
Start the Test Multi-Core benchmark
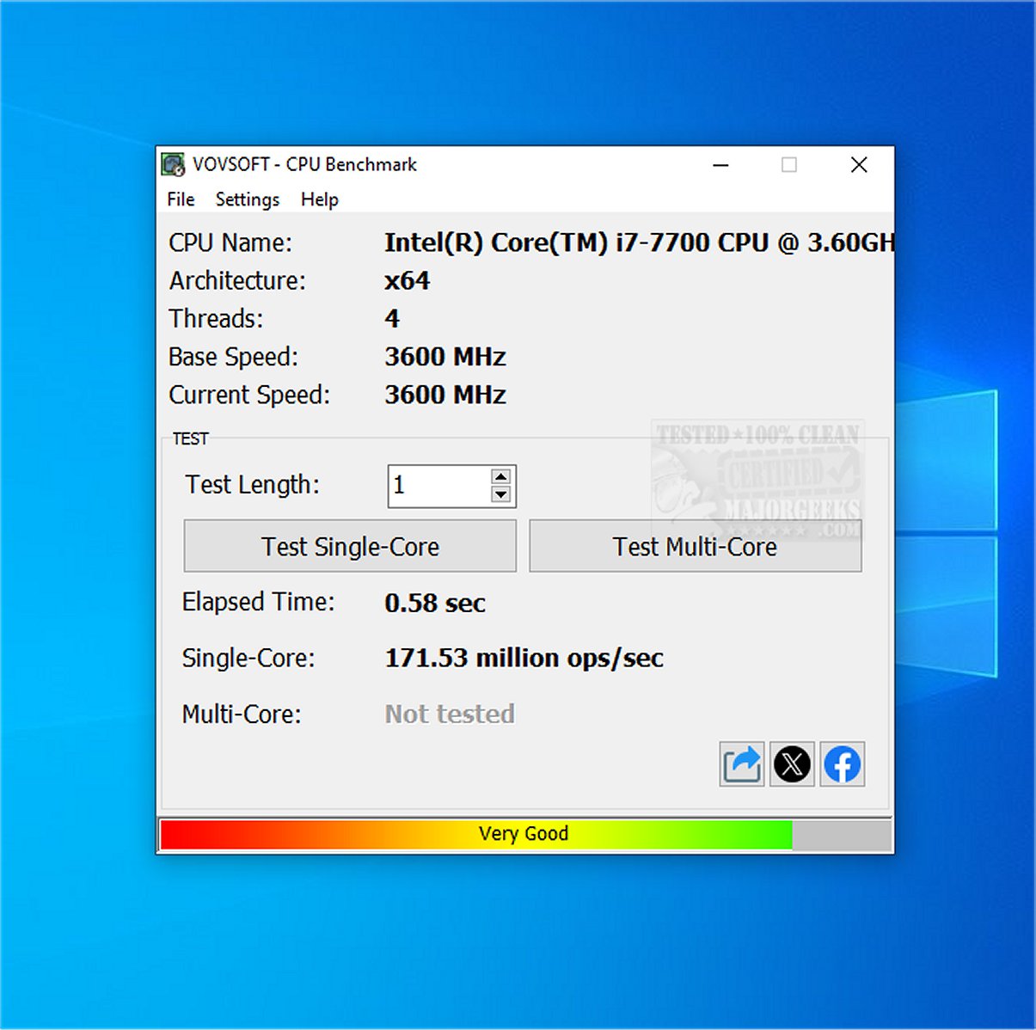696,546
